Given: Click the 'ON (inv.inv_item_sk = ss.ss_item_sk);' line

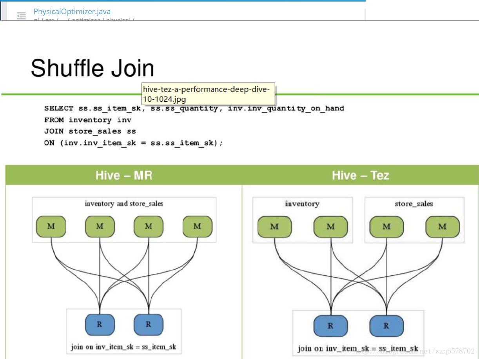Looking at the screenshot, I should point(134,143).
